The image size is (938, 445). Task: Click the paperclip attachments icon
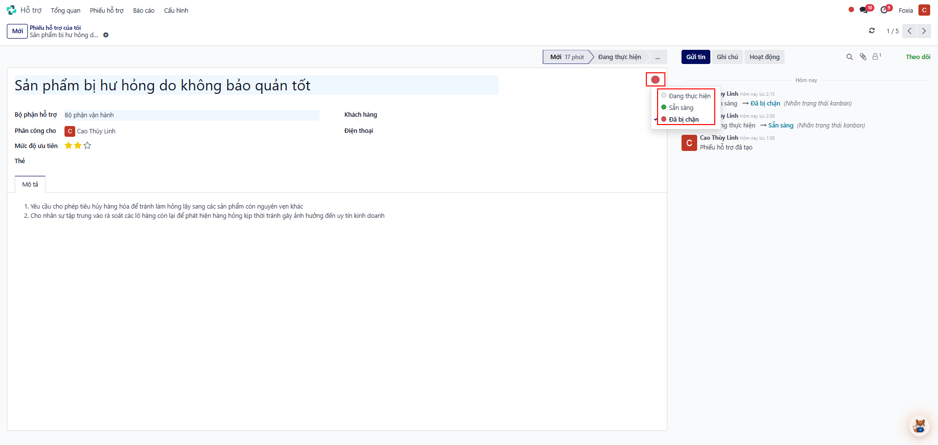[x=863, y=57]
